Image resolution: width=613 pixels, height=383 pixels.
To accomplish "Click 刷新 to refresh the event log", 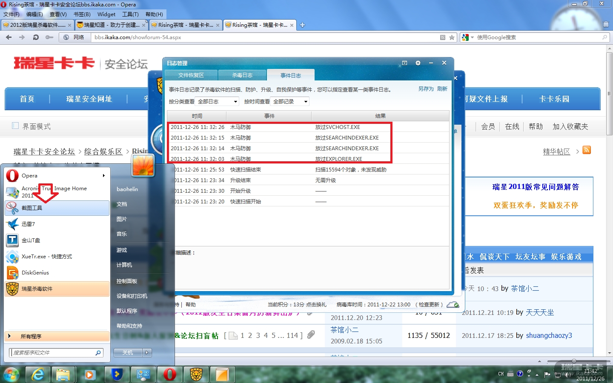I will (x=442, y=89).
